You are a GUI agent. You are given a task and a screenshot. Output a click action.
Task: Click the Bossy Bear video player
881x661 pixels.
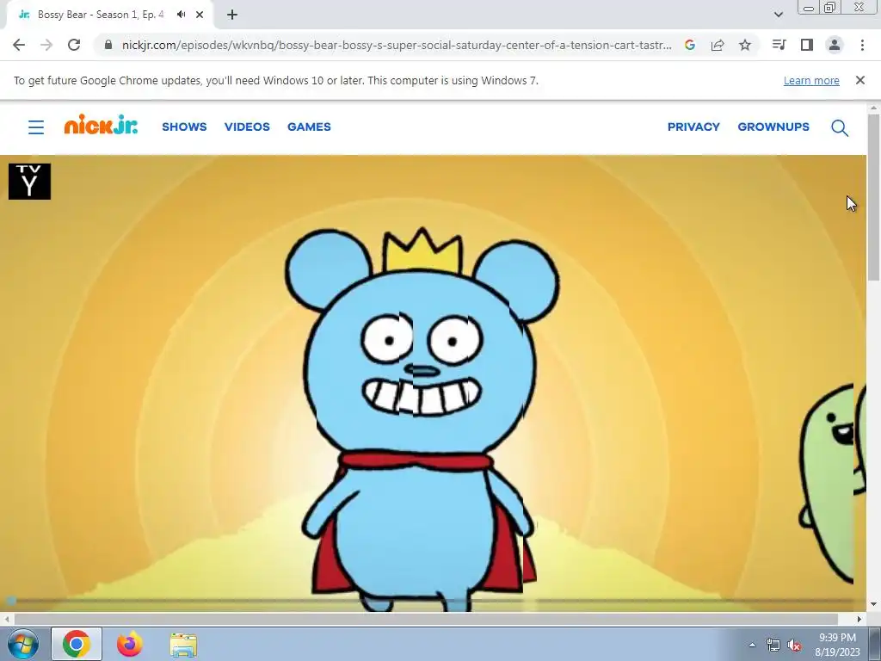point(433,383)
